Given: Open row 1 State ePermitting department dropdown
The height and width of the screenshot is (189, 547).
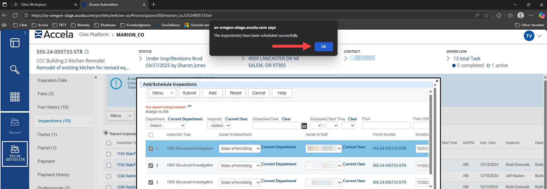Looking at the screenshot, I should coord(240,149).
